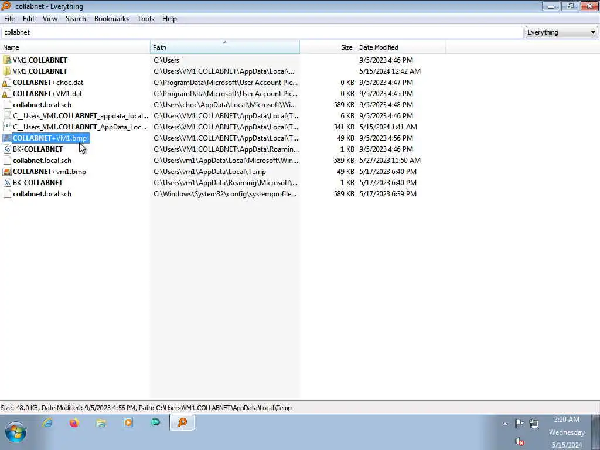This screenshot has width=600, height=450.
Task: Select BK-COLLABNET dated 9/5/2023 4:46 PM
Action: pos(38,149)
